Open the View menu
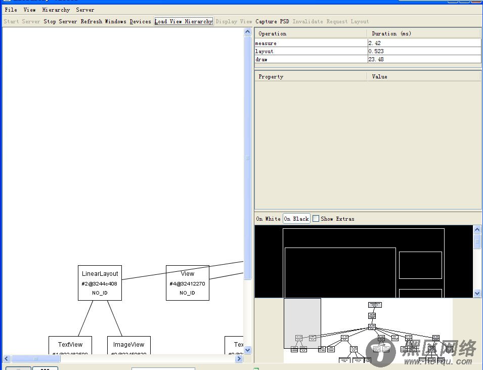 pyautogui.click(x=29, y=10)
